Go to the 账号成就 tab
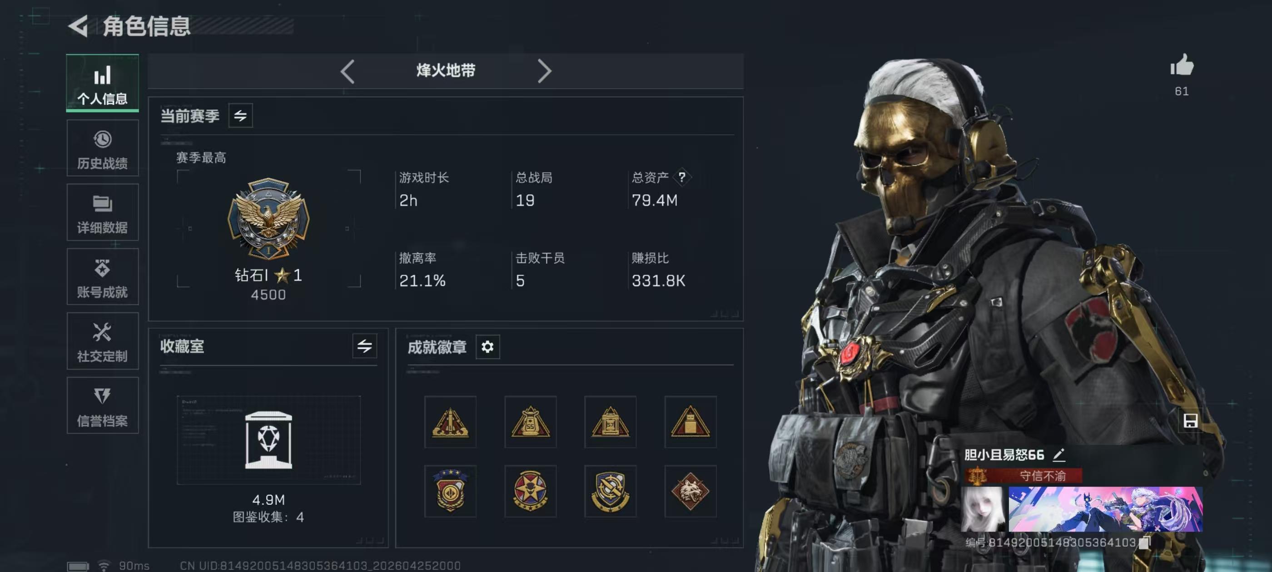 (103, 277)
